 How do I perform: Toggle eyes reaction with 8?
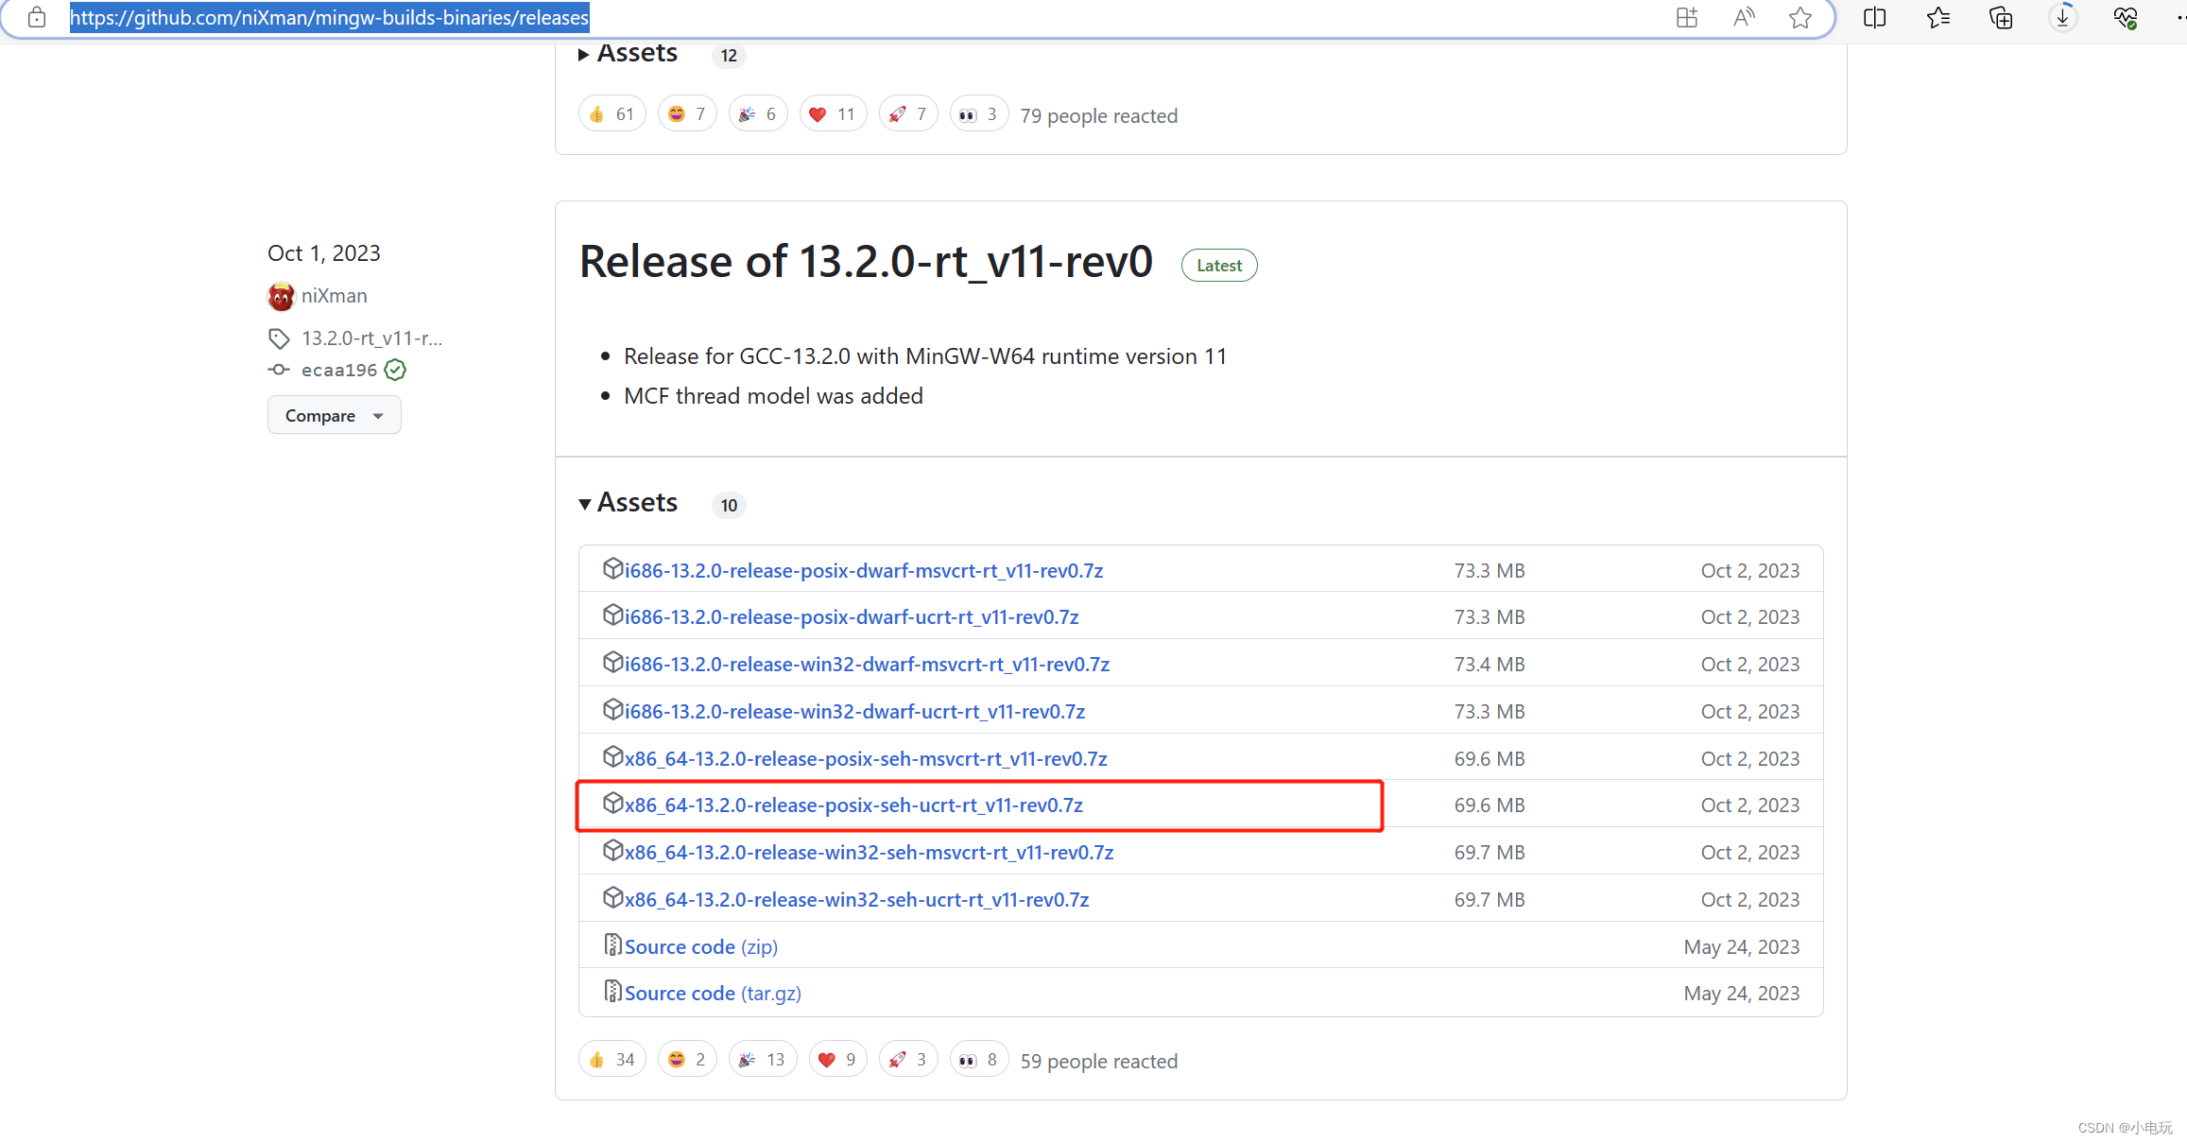pyautogui.click(x=979, y=1060)
